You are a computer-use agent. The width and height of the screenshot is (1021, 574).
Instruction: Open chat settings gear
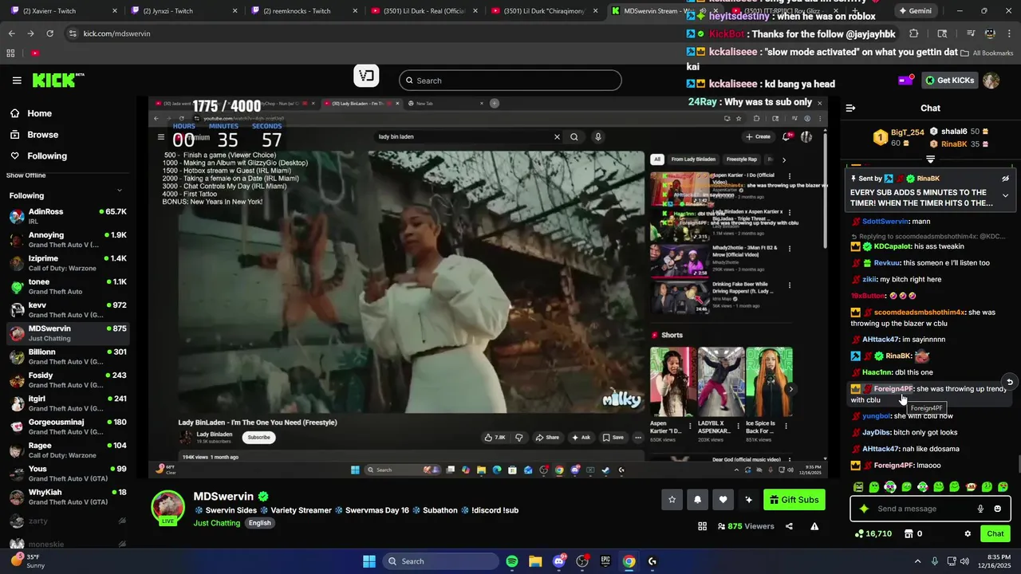coord(968,534)
